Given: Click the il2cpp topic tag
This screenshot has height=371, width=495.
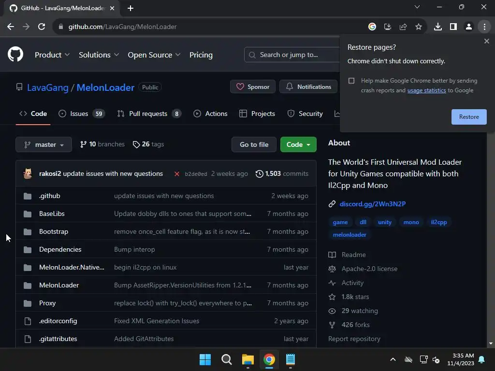Looking at the screenshot, I should (x=439, y=222).
